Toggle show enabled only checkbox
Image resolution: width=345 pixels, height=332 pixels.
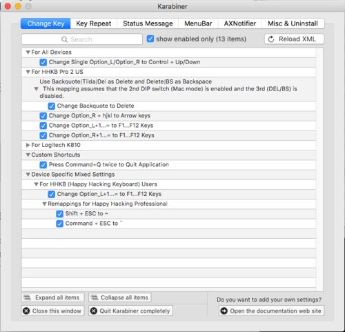(x=150, y=39)
